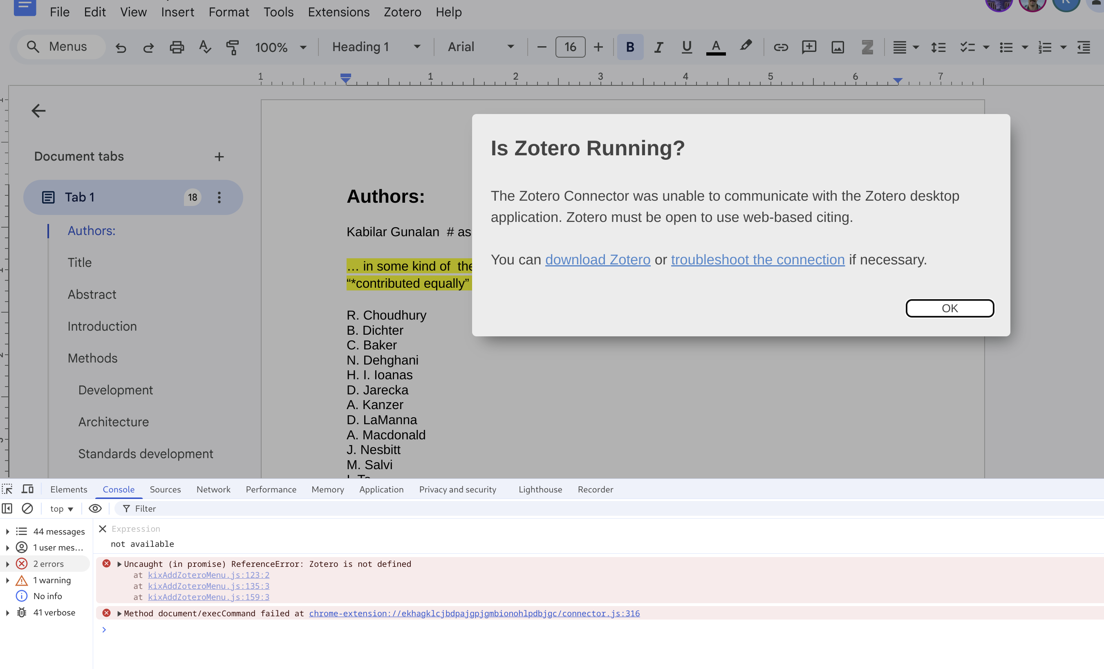Click OK in the Zotero dialog

coord(949,308)
